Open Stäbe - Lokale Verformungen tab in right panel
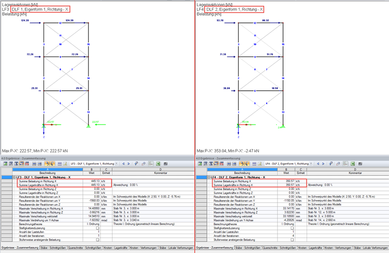389x253 pixels. pyautogui.click(x=371, y=248)
